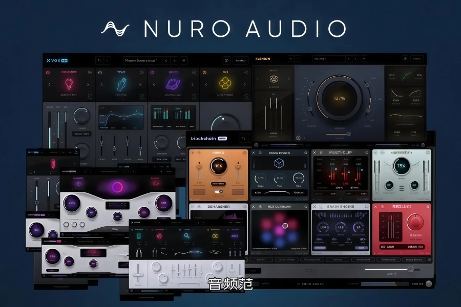Select the fourth blockchain bottom tab
The width and height of the screenshot is (461, 307).
pos(338,260)
